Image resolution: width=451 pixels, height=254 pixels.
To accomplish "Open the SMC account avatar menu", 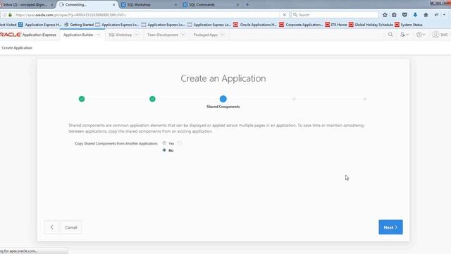I will pyautogui.click(x=440, y=35).
